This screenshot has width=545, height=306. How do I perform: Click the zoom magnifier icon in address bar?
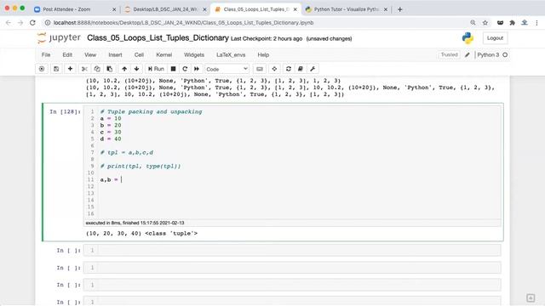pyautogui.click(x=473, y=23)
